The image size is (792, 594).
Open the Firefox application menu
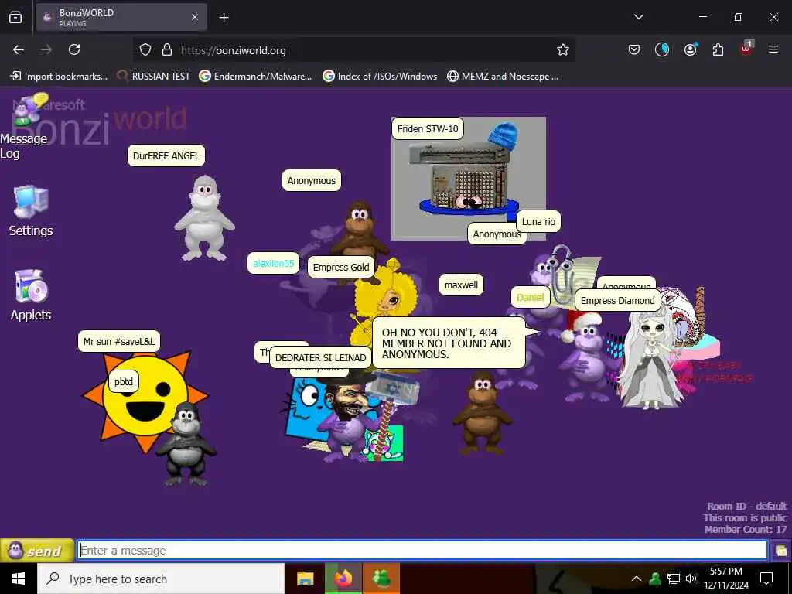pyautogui.click(x=773, y=49)
